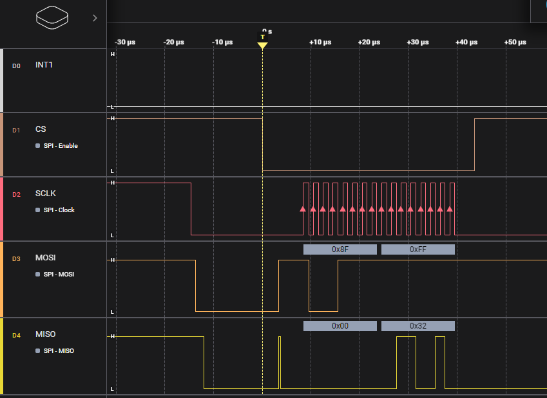Click the D0 channel number
547x398 pixels.
16,66
